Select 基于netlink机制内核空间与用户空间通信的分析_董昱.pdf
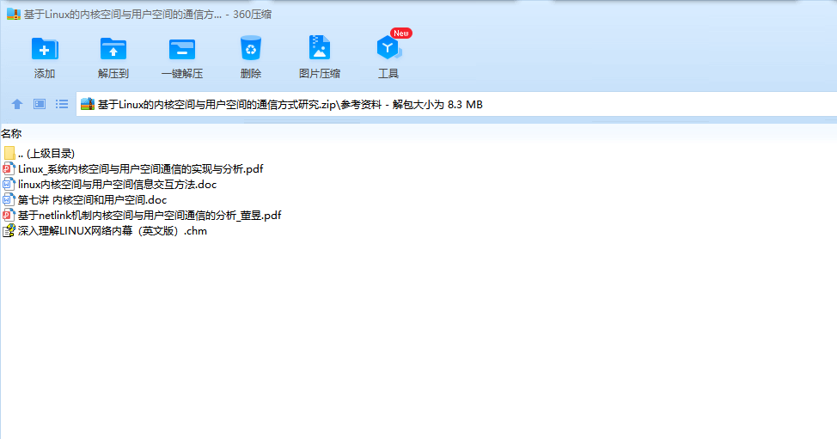 pos(142,216)
